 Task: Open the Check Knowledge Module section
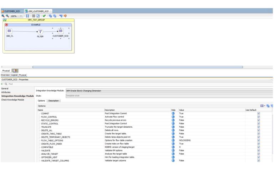tap(13, 100)
